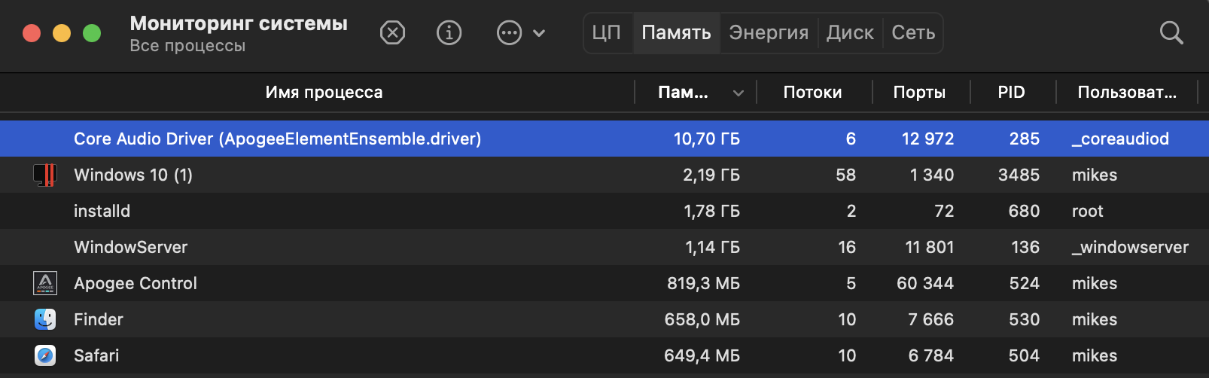
Task: Click the 60 344 ports value
Action: (925, 283)
